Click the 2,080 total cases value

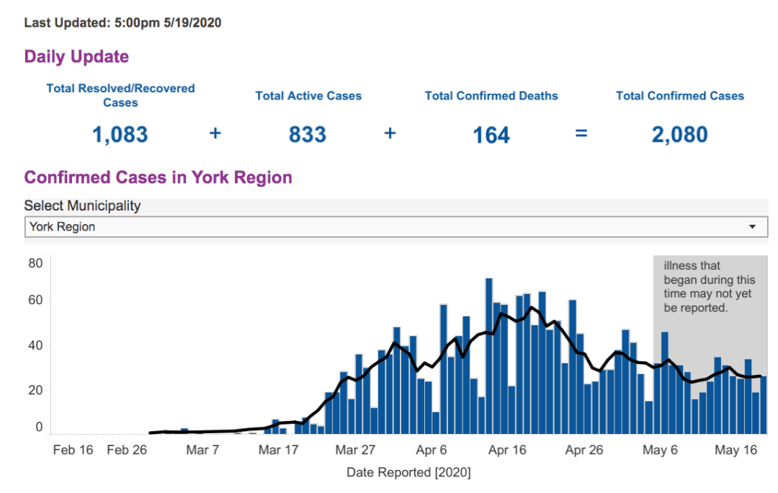(680, 135)
